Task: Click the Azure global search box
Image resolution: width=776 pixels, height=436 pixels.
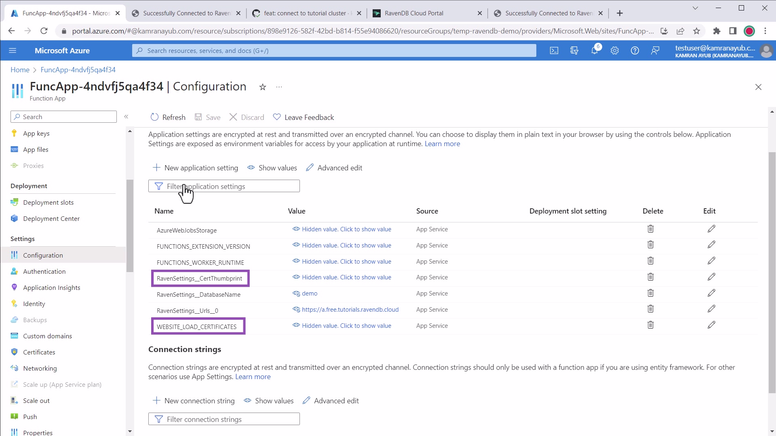Action: 334,50
